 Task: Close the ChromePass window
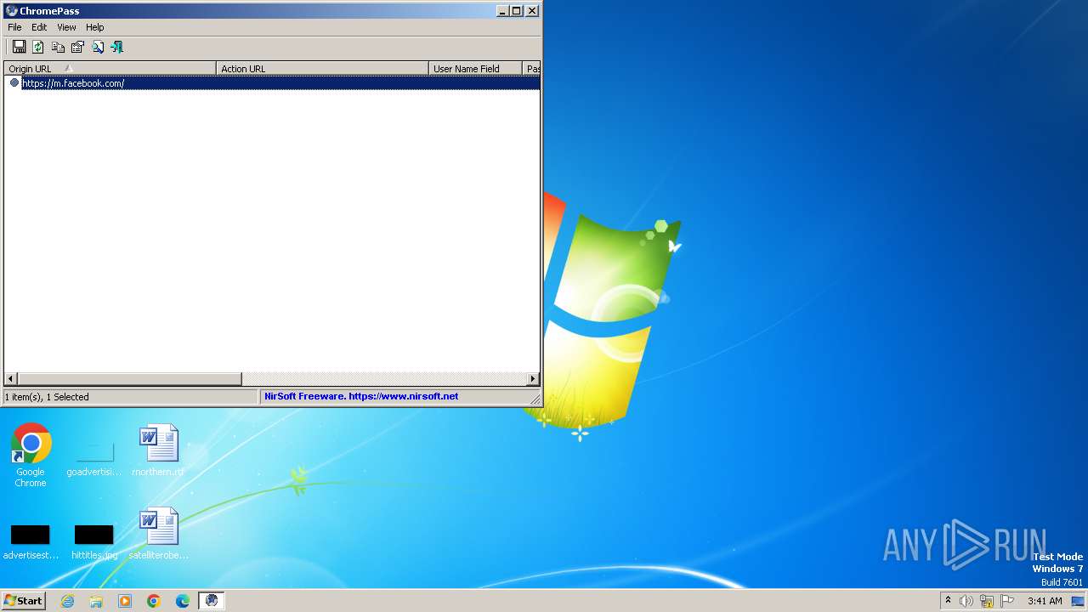(x=532, y=11)
